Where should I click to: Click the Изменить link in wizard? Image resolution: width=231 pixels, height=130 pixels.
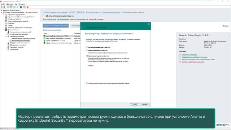coord(91,65)
